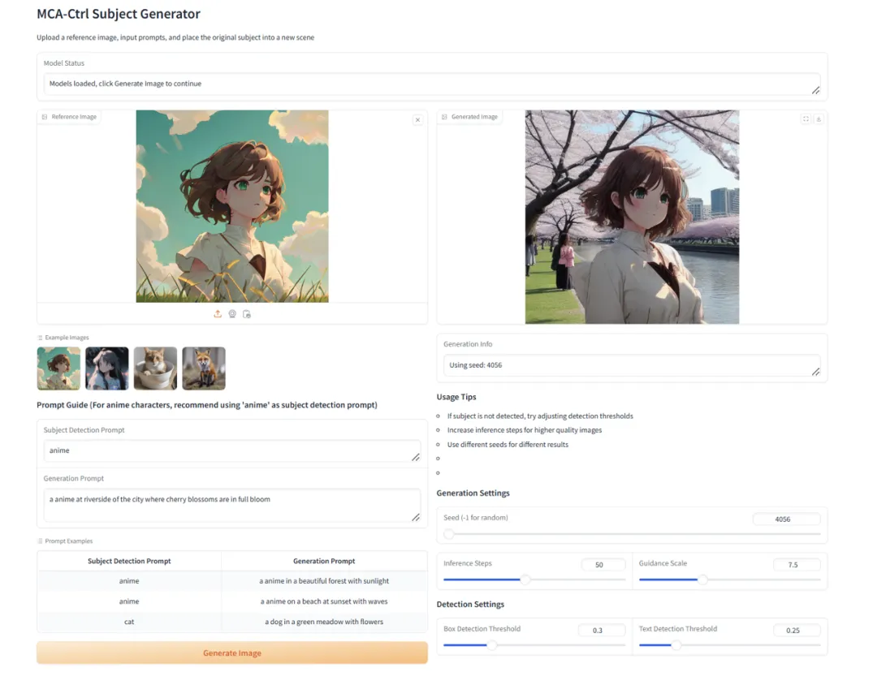This screenshot has height=685, width=877.
Task: Select example row 'a dog in a green meadow with flowers'
Action: coord(232,622)
